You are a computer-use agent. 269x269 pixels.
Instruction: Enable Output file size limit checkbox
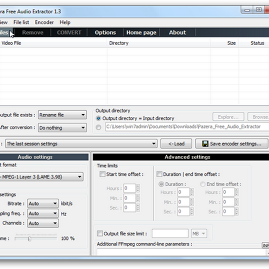(100, 233)
